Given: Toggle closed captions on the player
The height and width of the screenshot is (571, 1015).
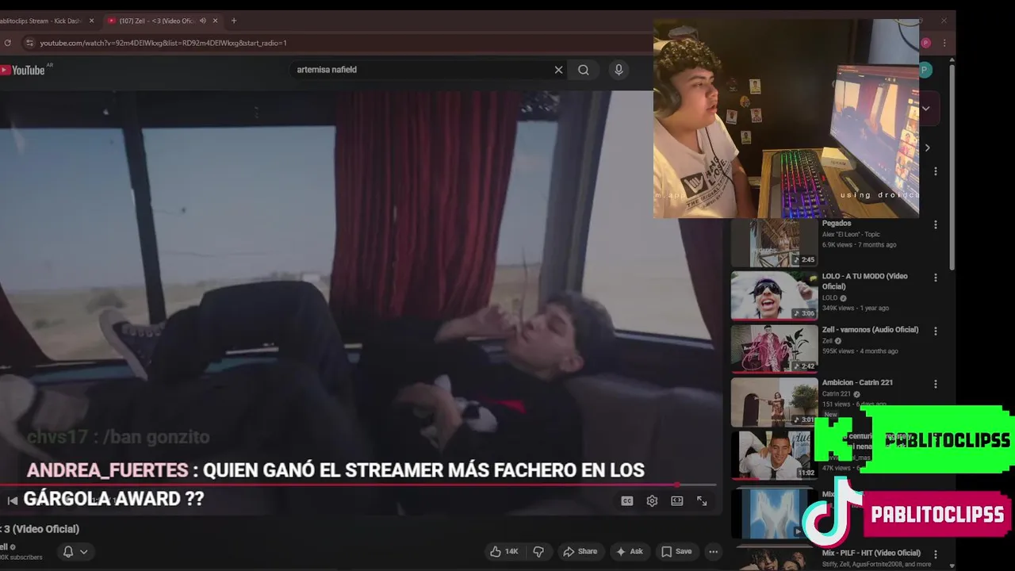Looking at the screenshot, I should [x=627, y=500].
